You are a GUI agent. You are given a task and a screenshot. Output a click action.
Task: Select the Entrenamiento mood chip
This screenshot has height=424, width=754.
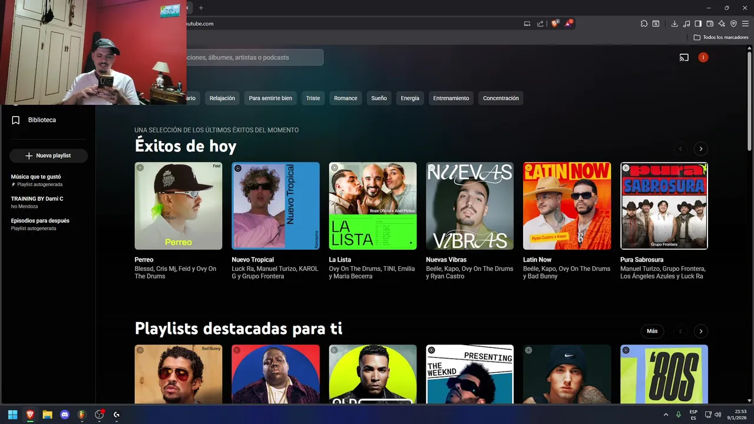[451, 98]
